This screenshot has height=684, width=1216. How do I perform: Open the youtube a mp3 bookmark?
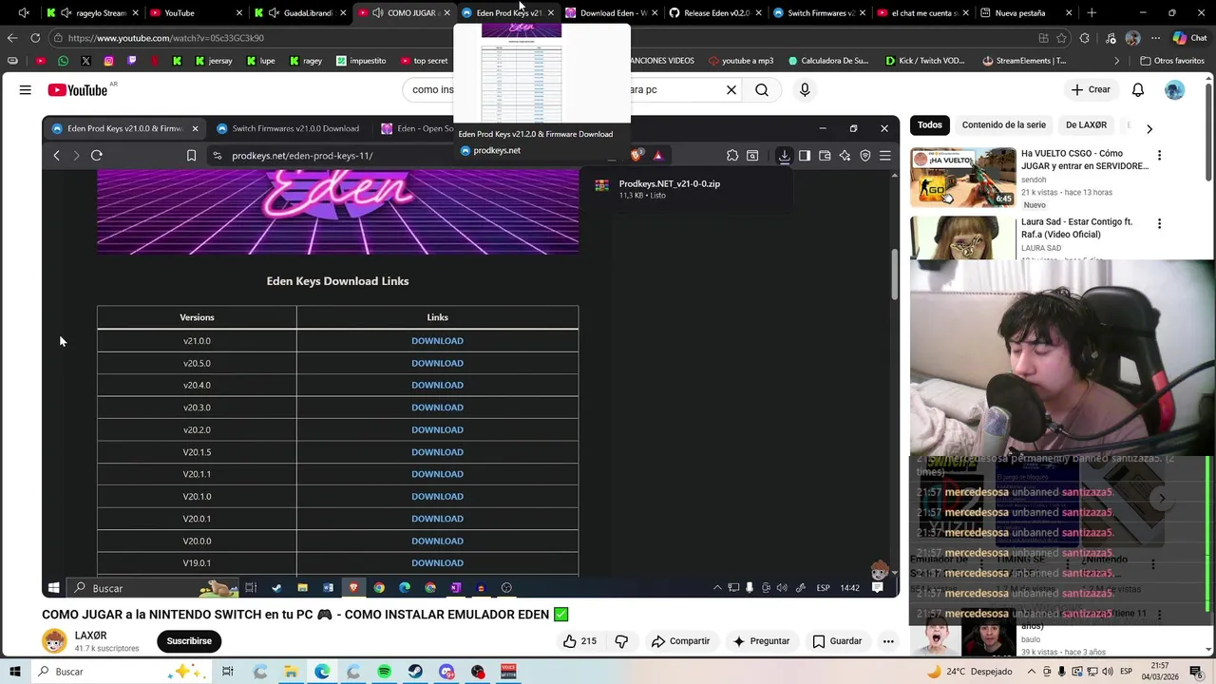(x=740, y=61)
